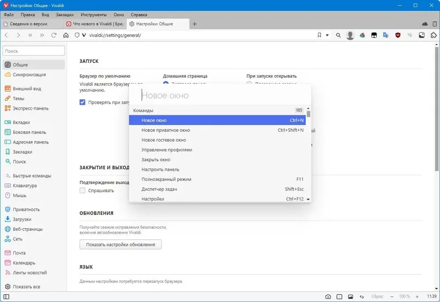Go forward with the right arrow button
This screenshot has height=302, width=440.
(x=19, y=35)
